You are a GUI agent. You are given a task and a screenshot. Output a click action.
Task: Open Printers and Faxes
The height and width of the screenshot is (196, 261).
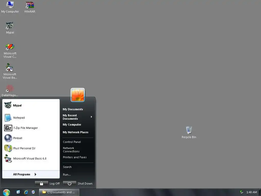click(75, 157)
